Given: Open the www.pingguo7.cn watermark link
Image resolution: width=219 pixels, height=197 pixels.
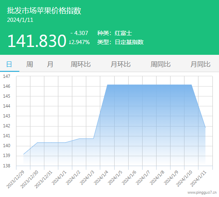Looking at the screenshot, I should 202,192.
